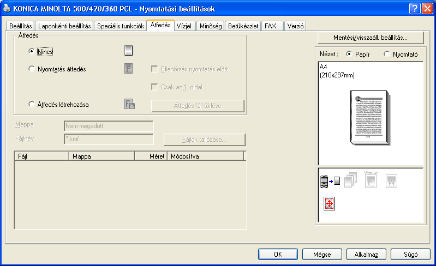Click the Fájlnév input field

point(109,139)
